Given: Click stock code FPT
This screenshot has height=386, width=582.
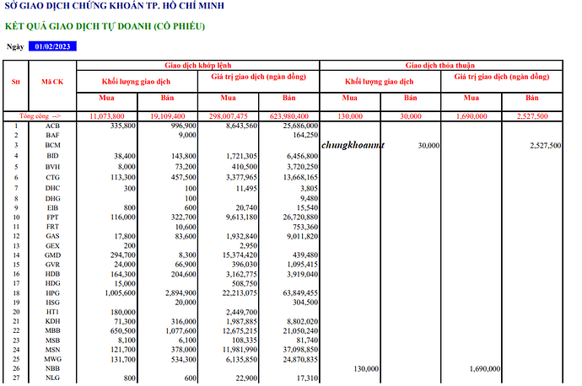Looking at the screenshot, I should coord(52,217).
